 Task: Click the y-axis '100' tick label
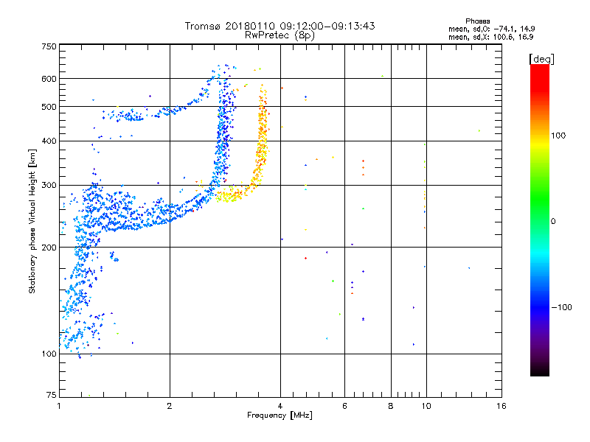pyautogui.click(x=49, y=354)
